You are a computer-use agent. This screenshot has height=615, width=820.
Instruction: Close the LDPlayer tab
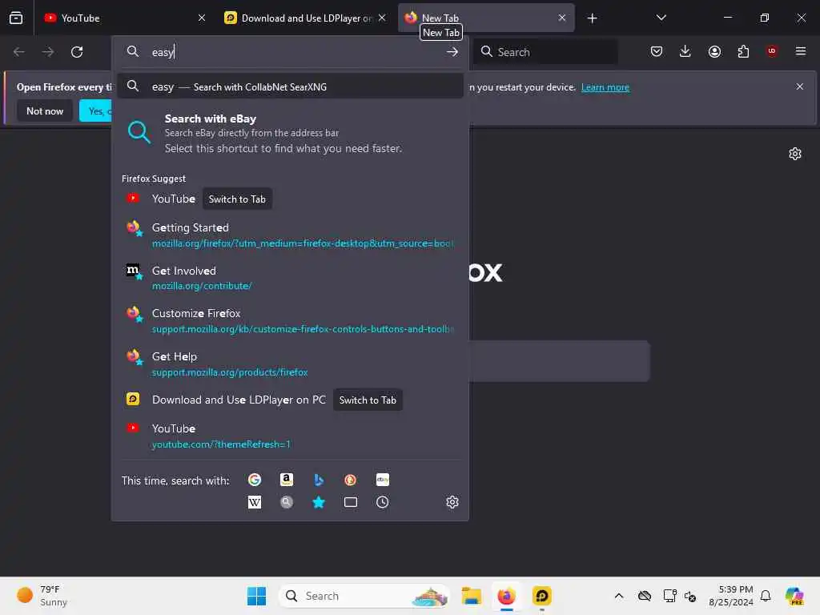[382, 18]
